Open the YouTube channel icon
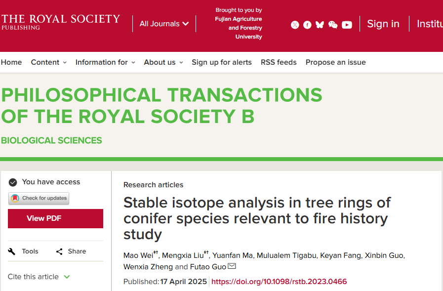The height and width of the screenshot is (291, 443). (347, 25)
